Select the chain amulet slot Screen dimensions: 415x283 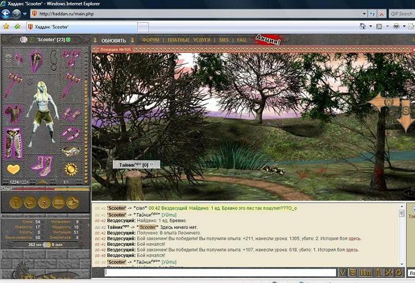point(54,60)
